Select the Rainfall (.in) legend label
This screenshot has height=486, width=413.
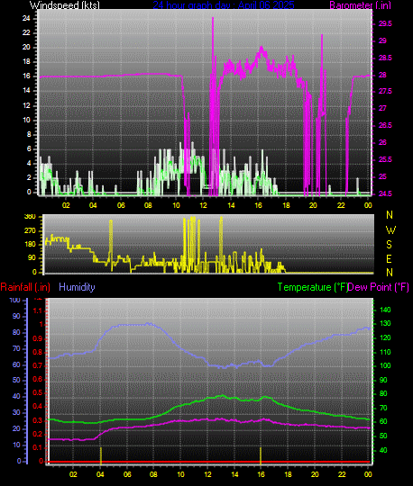(x=25, y=287)
